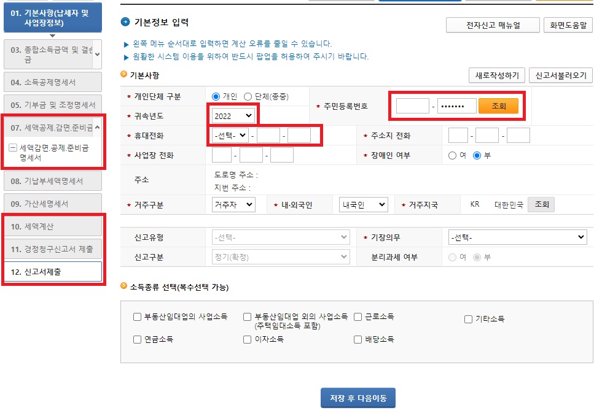Click the 사업장 전화 first field
Viewport: 602px width, 419px height.
[x=222, y=155]
